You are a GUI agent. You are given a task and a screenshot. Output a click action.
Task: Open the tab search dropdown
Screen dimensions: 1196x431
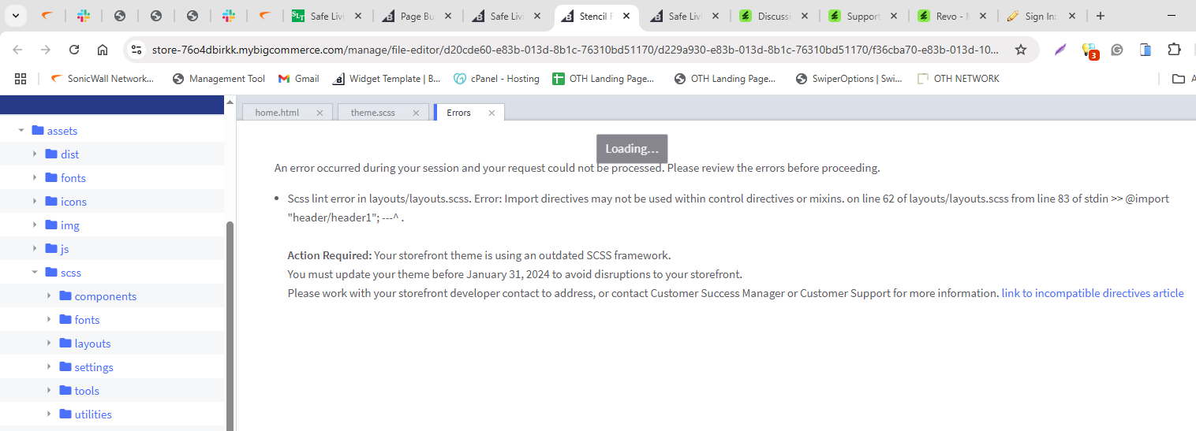(x=17, y=16)
